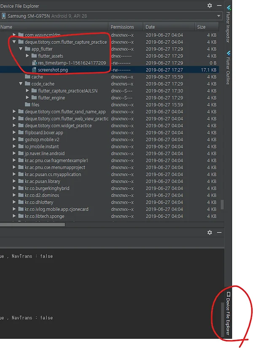
Task: Select the kr.co.ivlog.mobile.app.cjonecard row
Action: tap(109, 209)
